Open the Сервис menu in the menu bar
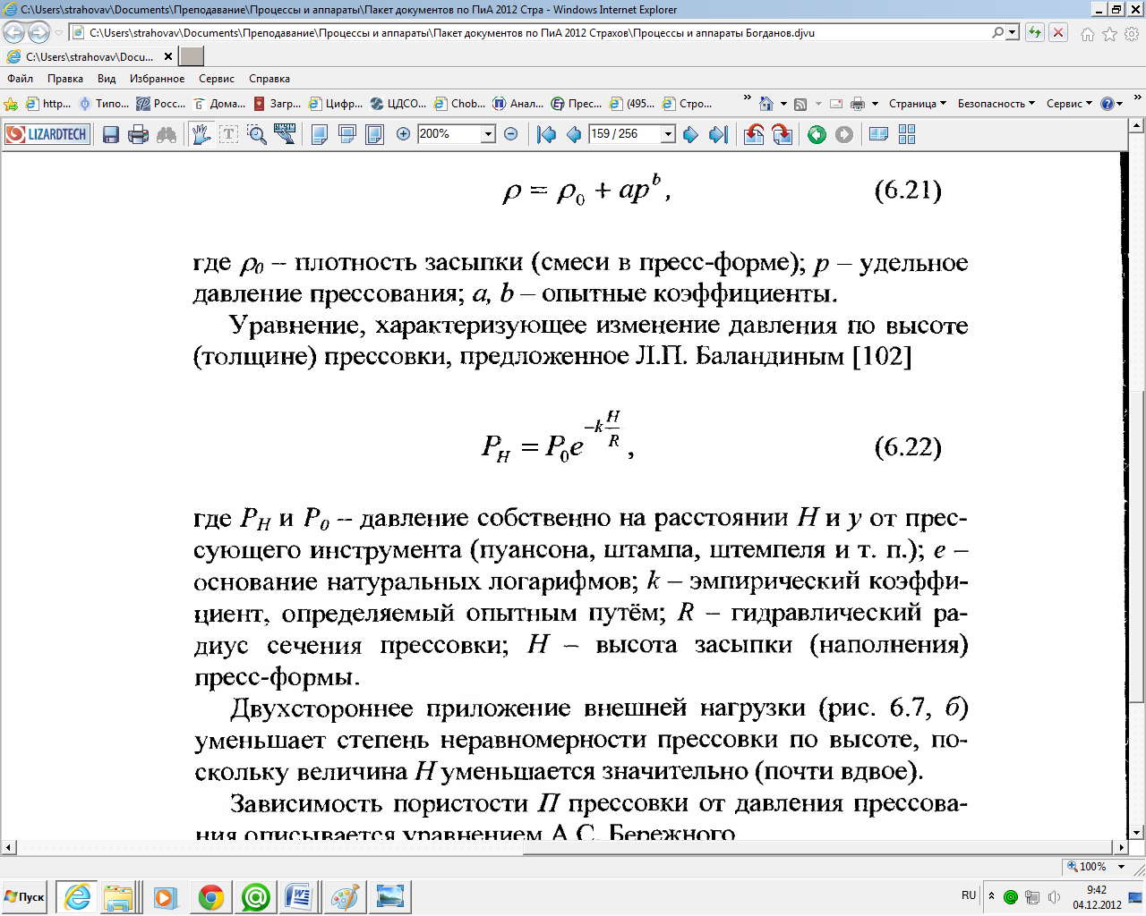 click(217, 79)
